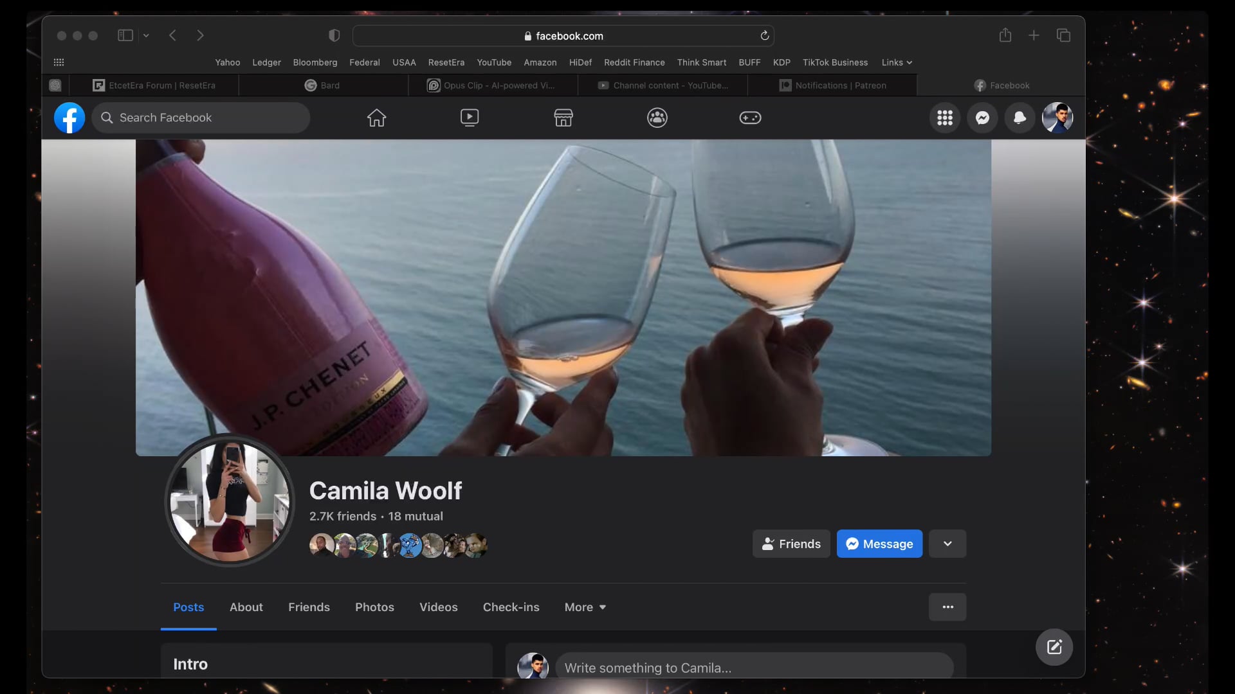Switch to the Bard tab
1235x694 pixels.
323,85
